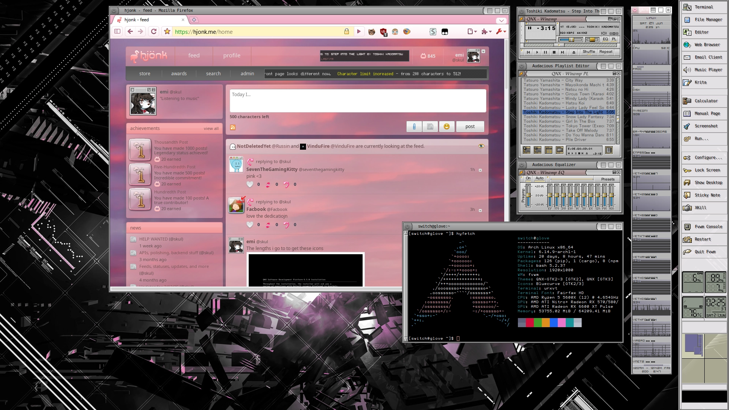Open the Screenshot launcher entry
The image size is (729, 410).
point(704,126)
